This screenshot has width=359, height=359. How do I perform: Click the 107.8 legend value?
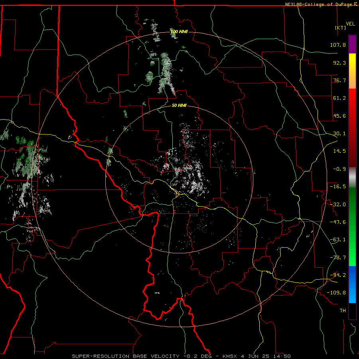(x=338, y=45)
